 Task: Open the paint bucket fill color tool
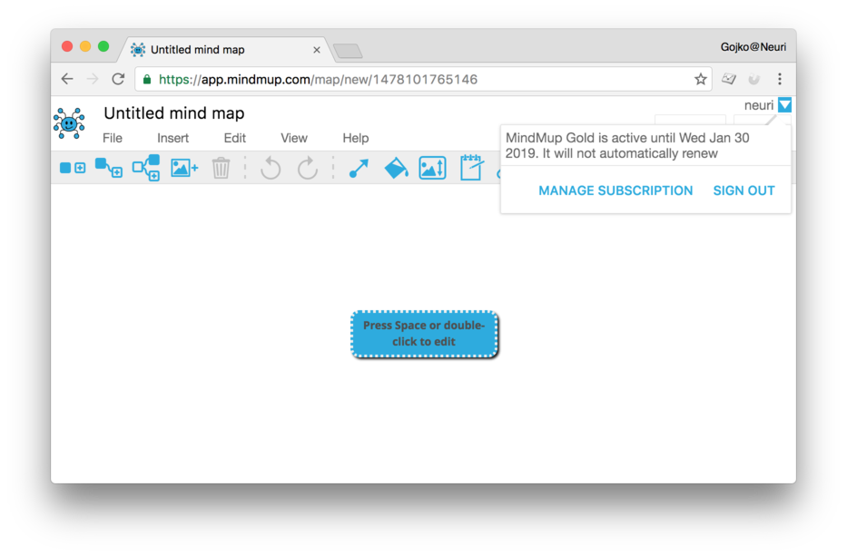(396, 168)
